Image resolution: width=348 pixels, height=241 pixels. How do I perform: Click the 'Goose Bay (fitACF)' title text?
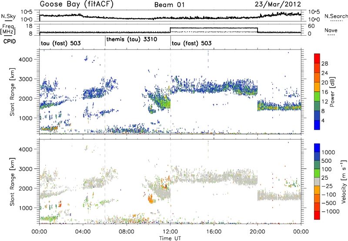coord(77,4)
